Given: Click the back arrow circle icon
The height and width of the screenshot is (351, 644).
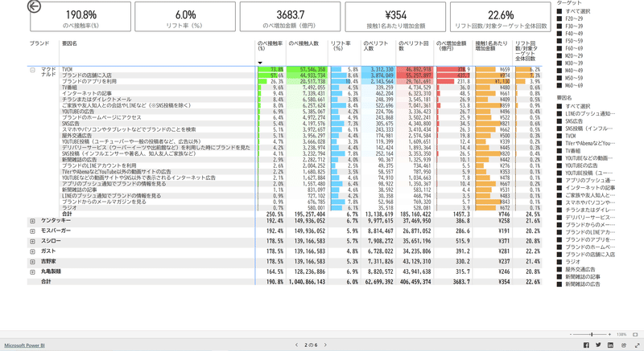Looking at the screenshot, I should pyautogui.click(x=34, y=6).
